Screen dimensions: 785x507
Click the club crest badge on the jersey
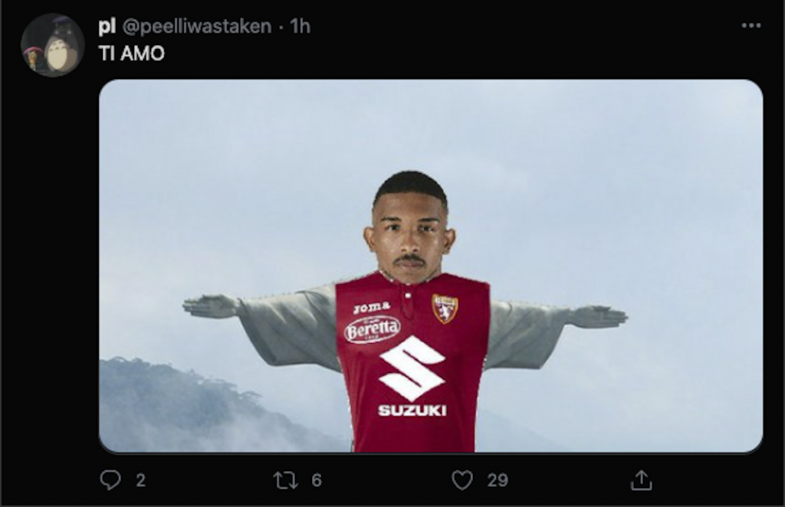[x=445, y=309]
